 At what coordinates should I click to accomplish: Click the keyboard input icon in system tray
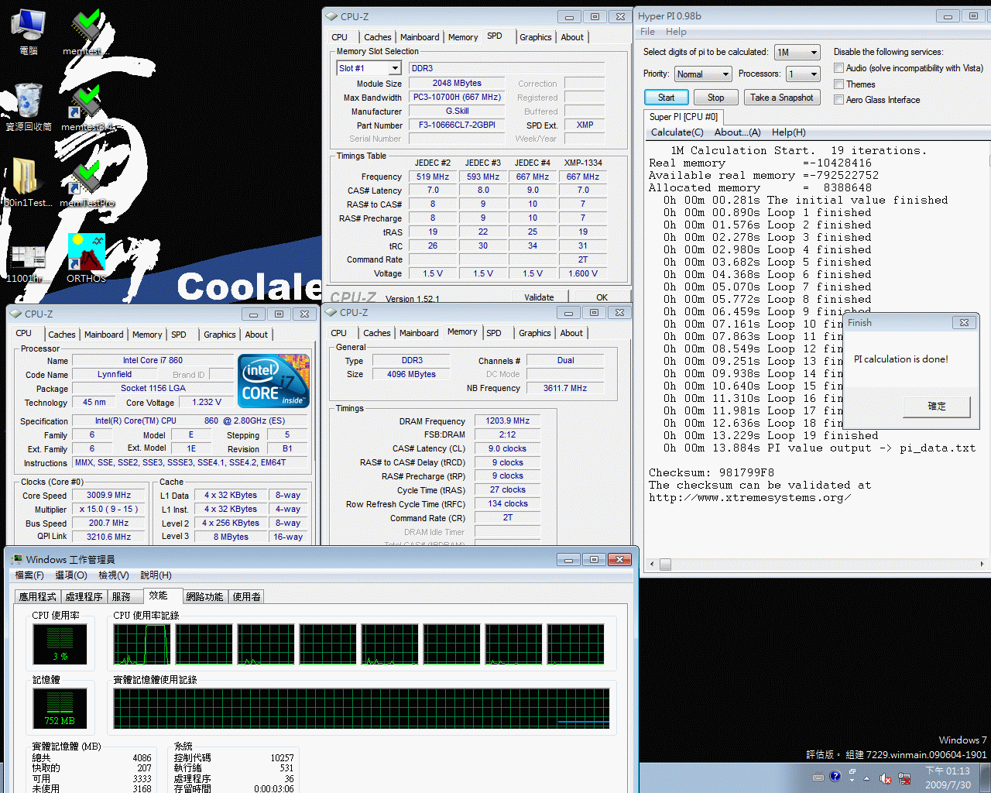coord(818,777)
